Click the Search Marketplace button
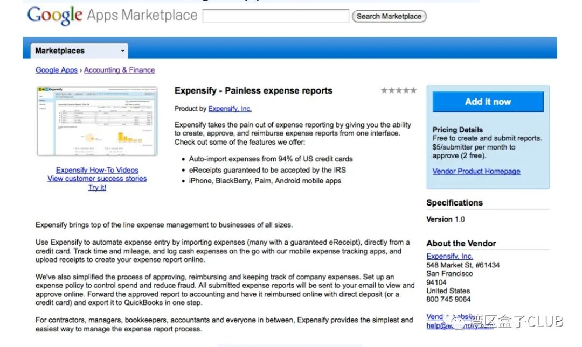 click(389, 16)
